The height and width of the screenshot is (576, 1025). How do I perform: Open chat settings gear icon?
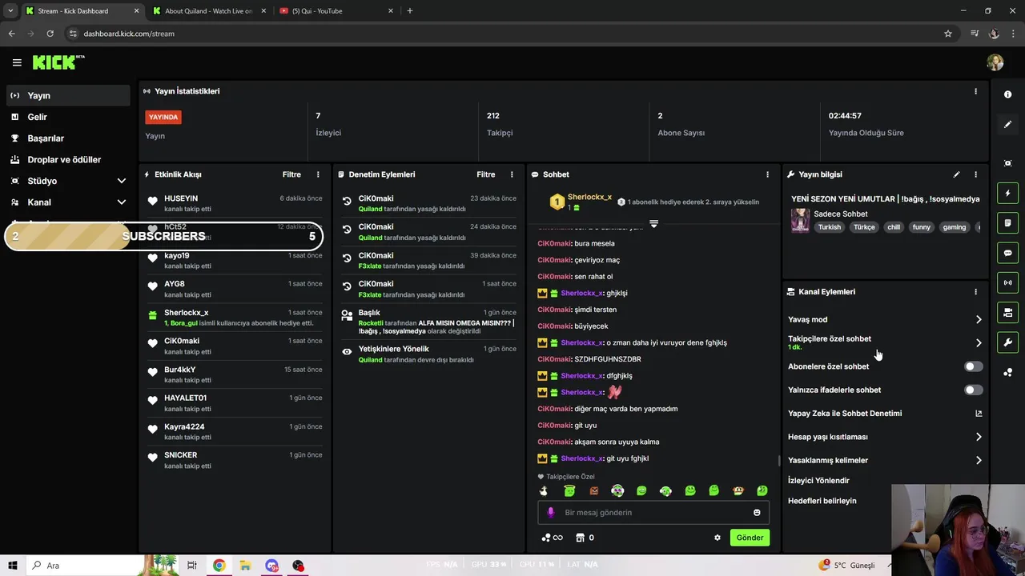[717, 538]
